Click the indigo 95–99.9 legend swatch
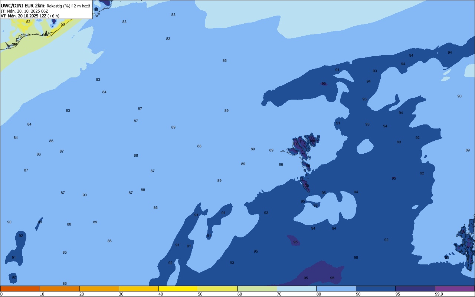This screenshot has width=475, height=297. point(415,288)
